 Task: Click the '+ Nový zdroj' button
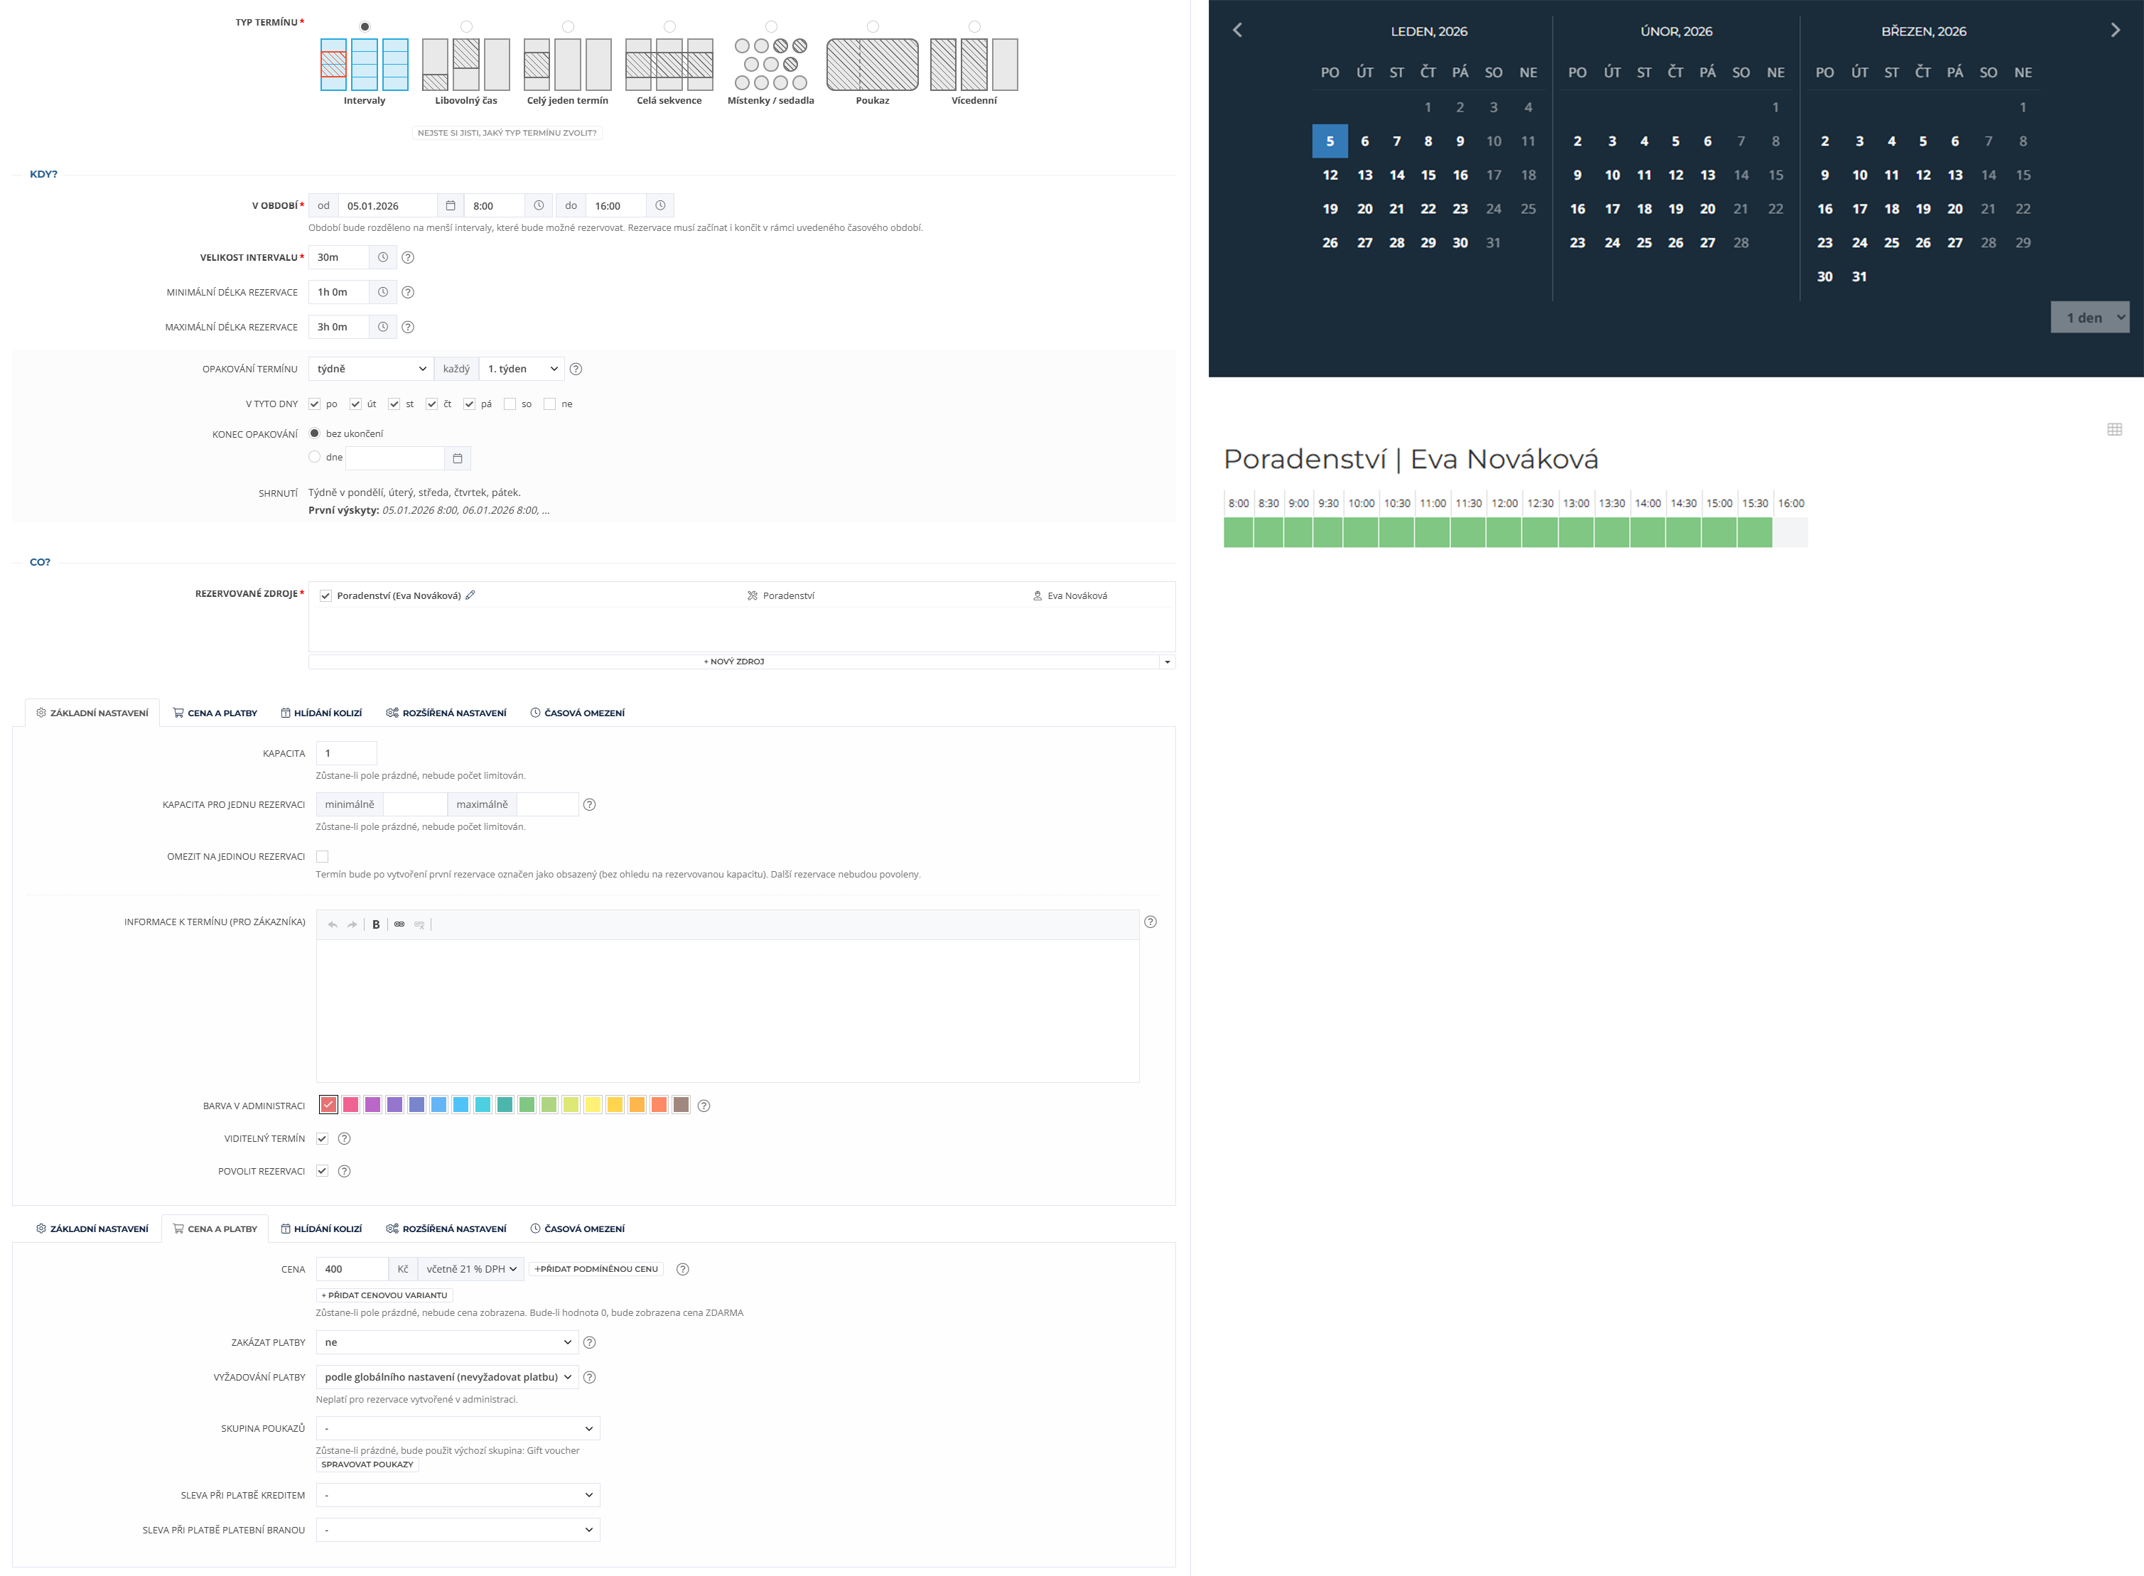[734, 661]
